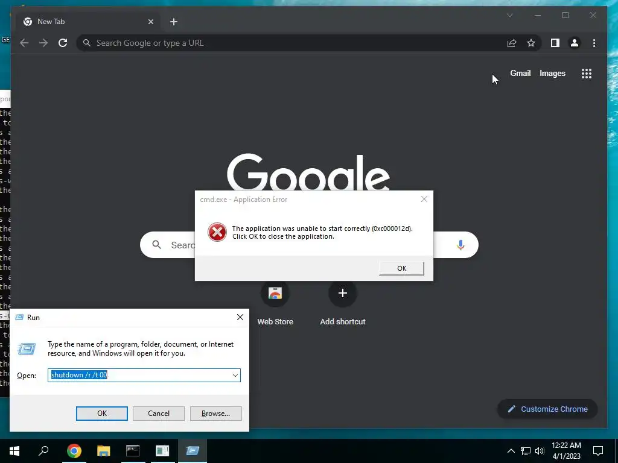Click OK in the Run dialog
The width and height of the screenshot is (618, 463).
coord(101,414)
